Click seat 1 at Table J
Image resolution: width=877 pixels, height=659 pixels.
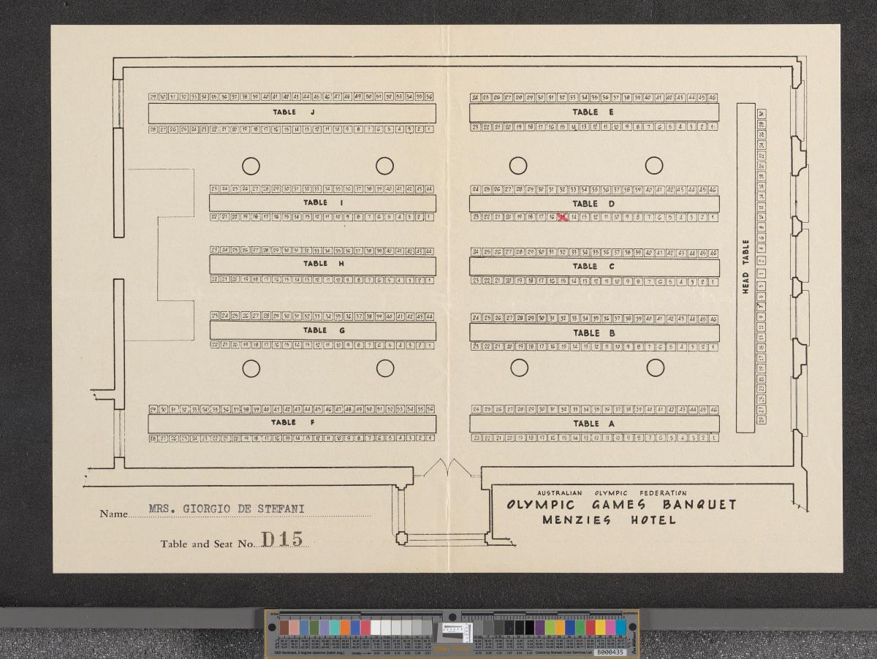tap(430, 129)
